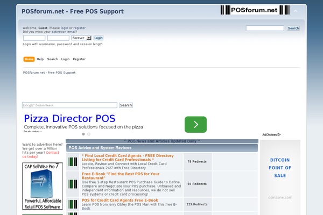
Task: Click the login link in welcome message
Action: tap(64, 28)
